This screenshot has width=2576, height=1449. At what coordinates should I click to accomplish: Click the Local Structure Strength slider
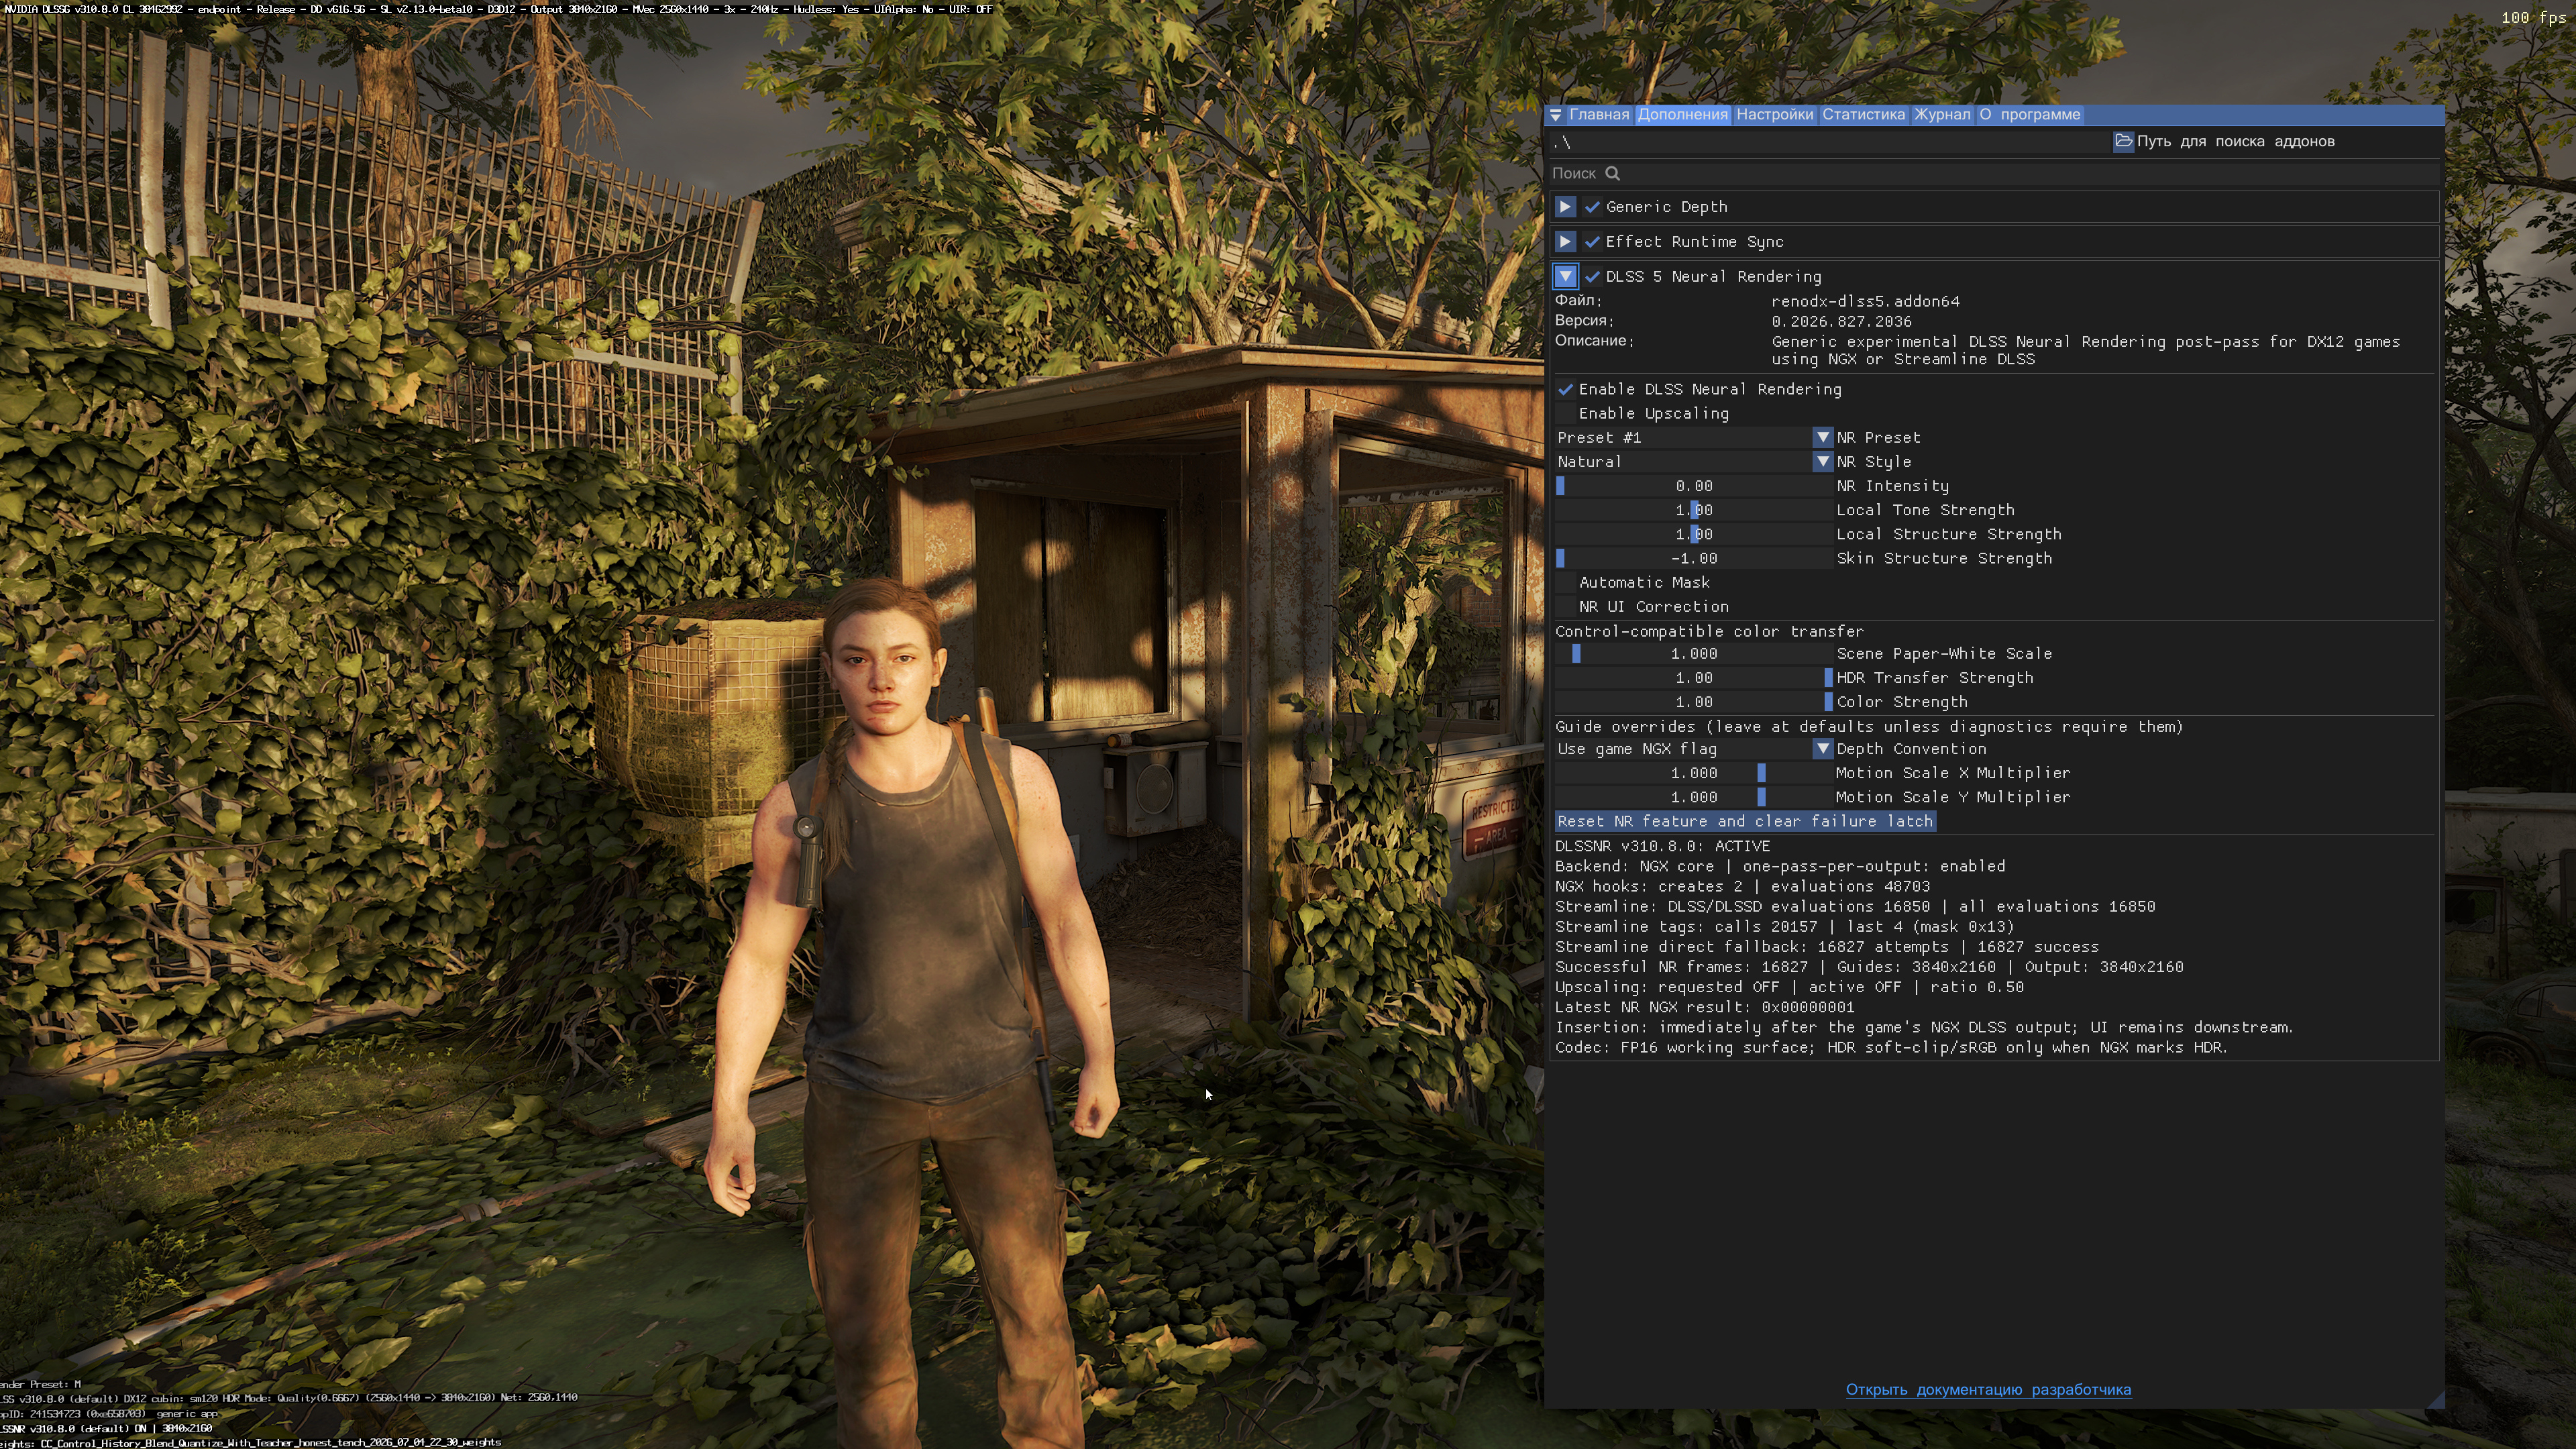1693,534
